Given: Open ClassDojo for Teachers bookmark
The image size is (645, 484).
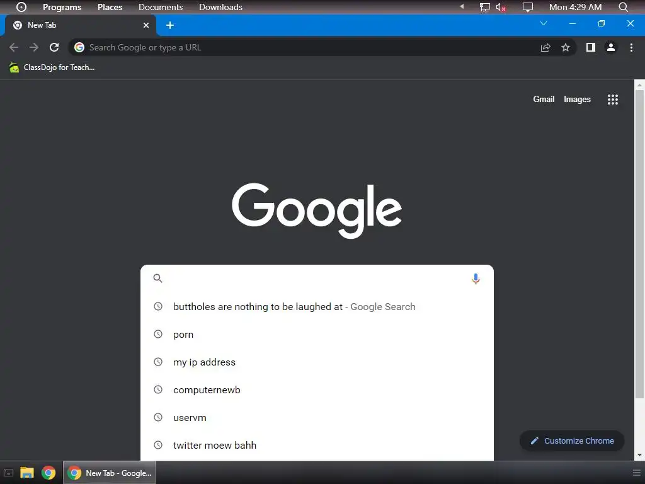Looking at the screenshot, I should [x=52, y=67].
